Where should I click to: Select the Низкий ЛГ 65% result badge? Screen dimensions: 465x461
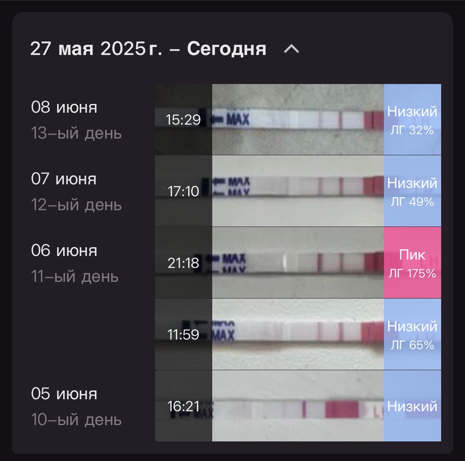tap(412, 334)
